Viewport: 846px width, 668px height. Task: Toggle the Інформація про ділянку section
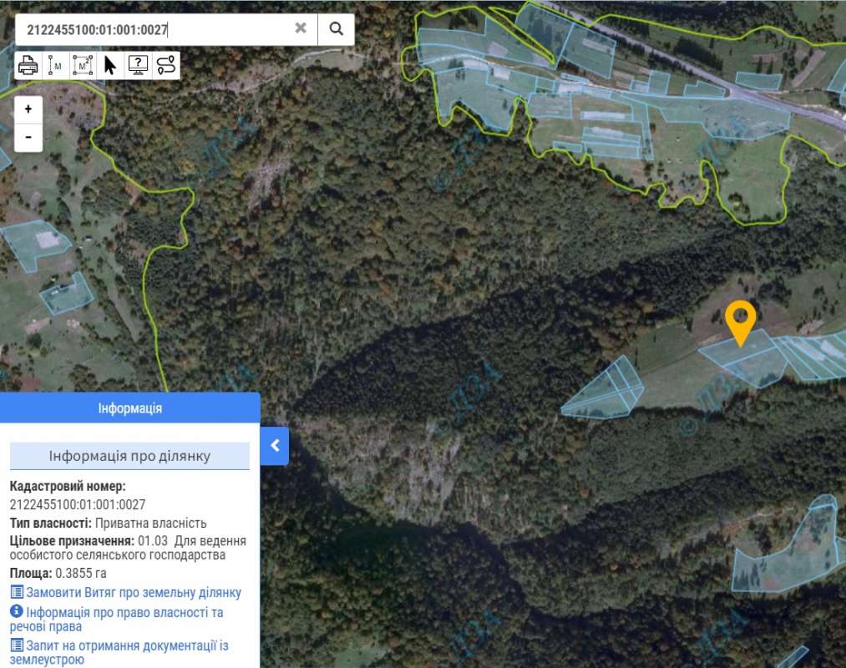click(x=129, y=456)
